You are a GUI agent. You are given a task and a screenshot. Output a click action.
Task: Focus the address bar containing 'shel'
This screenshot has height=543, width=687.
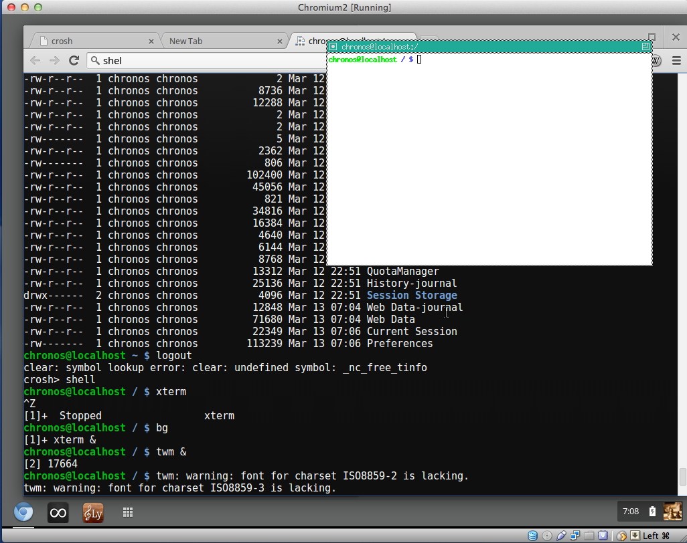click(x=207, y=60)
